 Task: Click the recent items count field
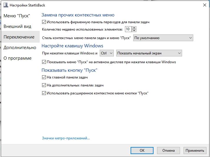128,29
